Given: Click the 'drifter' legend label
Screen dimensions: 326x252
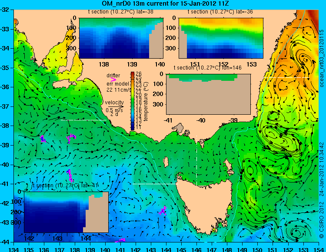Looking at the screenshot, I should (x=113, y=76).
